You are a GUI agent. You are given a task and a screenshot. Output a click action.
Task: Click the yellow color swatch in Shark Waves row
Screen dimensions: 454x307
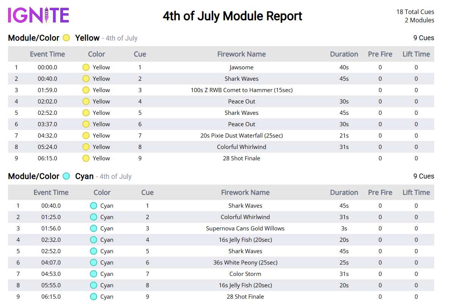click(86, 78)
